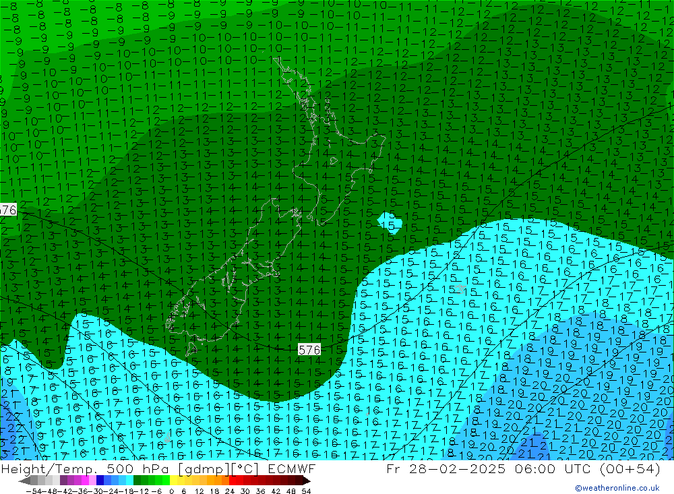
Task: Click the ECMWF model name in the title
Action: click(291, 468)
